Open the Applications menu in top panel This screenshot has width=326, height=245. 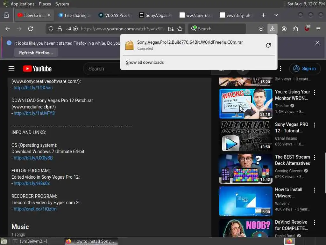tap(23, 4)
